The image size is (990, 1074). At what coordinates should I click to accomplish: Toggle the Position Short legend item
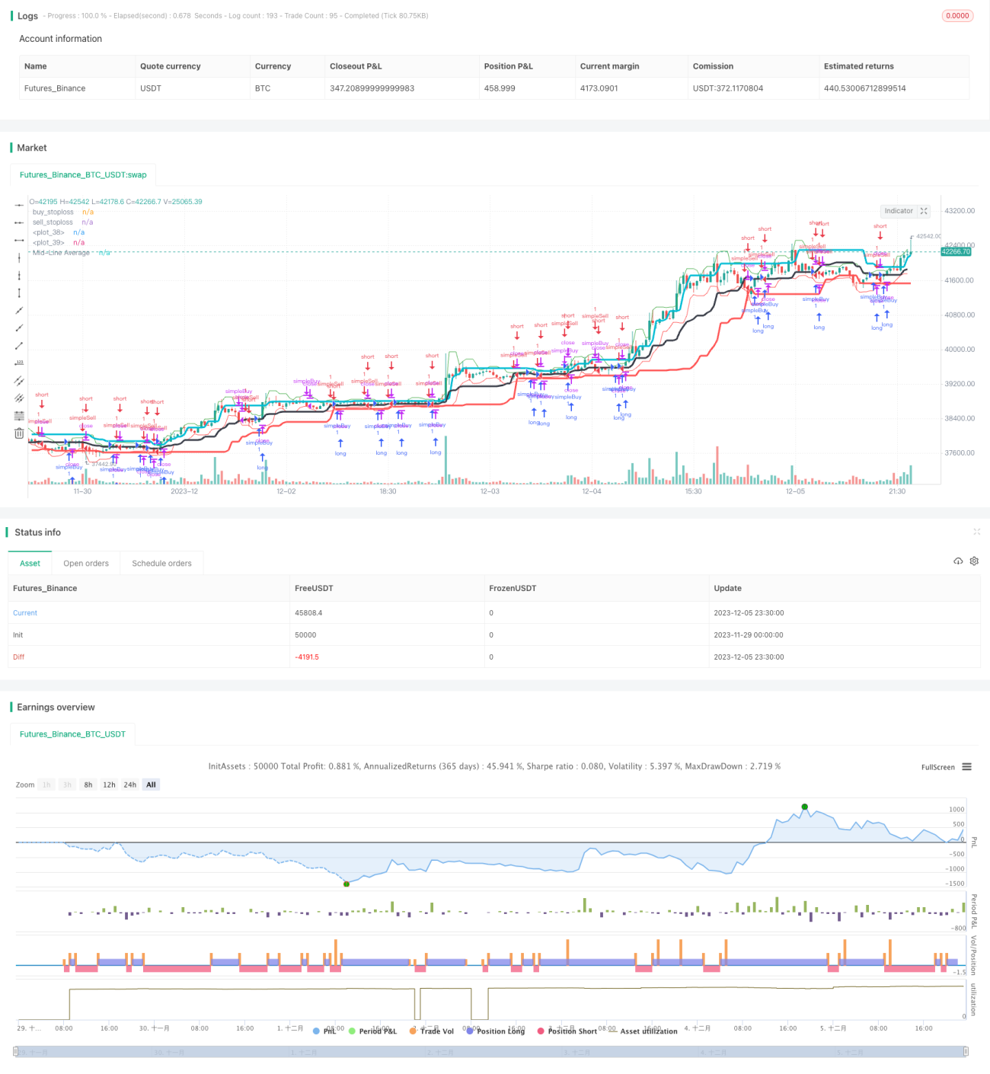point(567,1031)
